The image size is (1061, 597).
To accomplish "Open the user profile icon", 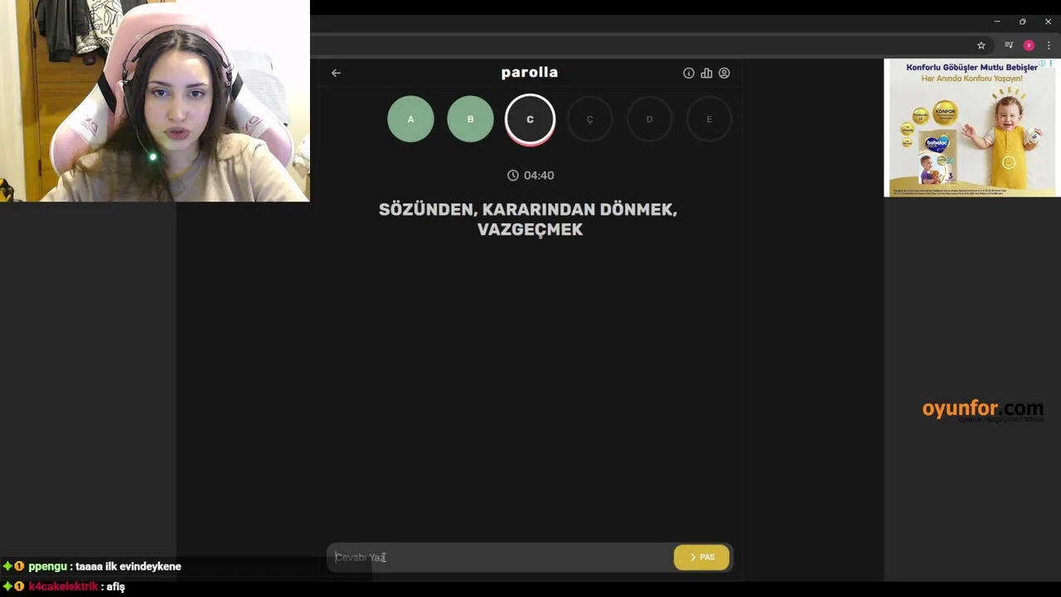I will coord(724,73).
